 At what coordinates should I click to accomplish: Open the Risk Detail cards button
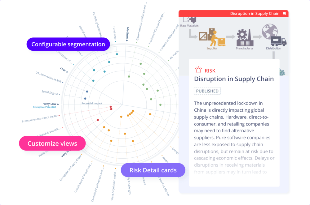(x=153, y=170)
